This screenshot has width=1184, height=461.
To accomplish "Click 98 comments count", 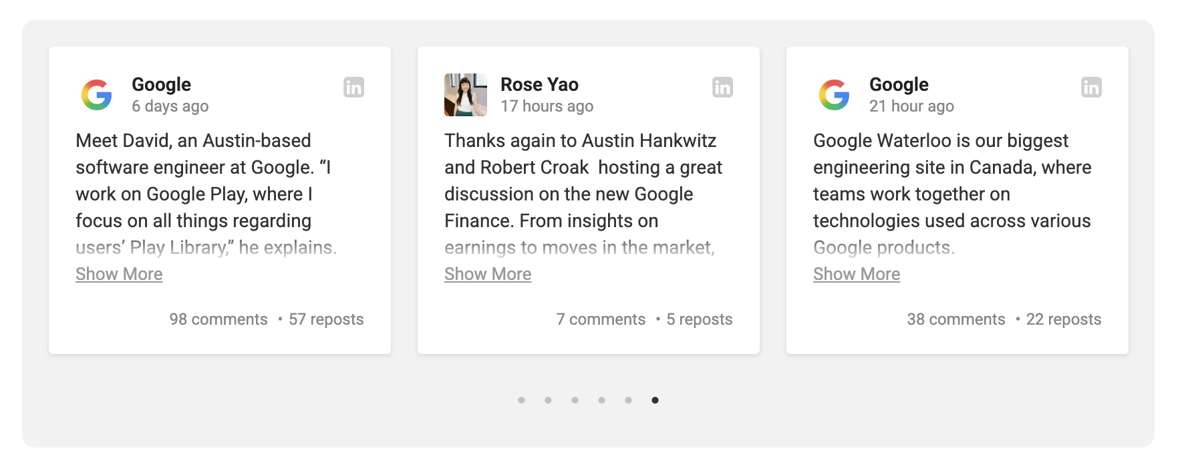I will click(218, 319).
